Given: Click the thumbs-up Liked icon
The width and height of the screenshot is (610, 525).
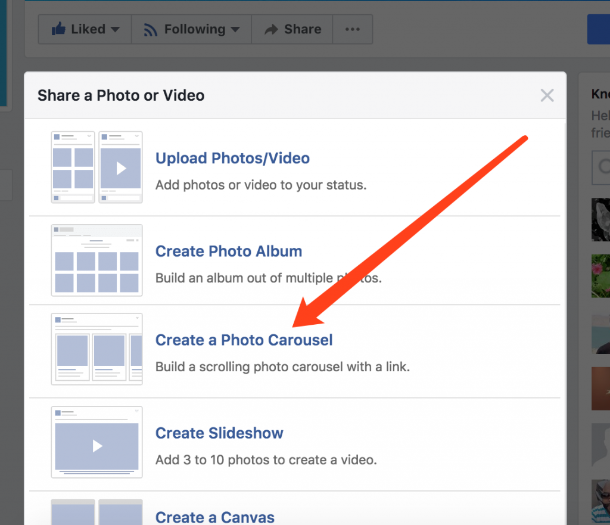Looking at the screenshot, I should click(x=59, y=29).
